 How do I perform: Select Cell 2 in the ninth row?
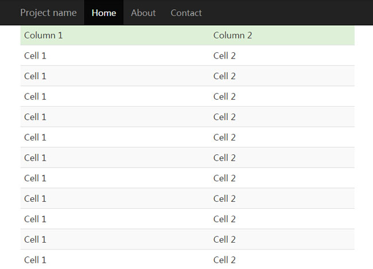coord(224,219)
